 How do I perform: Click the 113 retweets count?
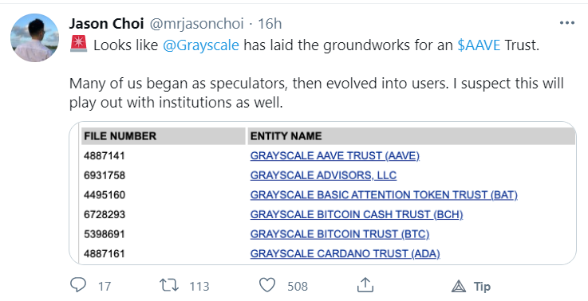pyautogui.click(x=199, y=287)
